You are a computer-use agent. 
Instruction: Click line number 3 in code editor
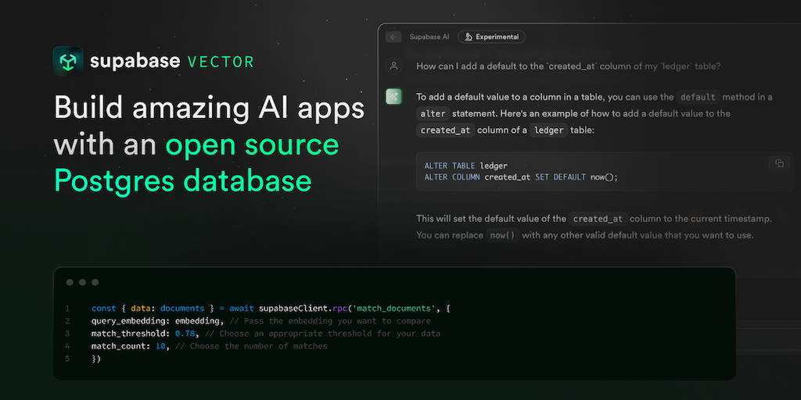[68, 334]
